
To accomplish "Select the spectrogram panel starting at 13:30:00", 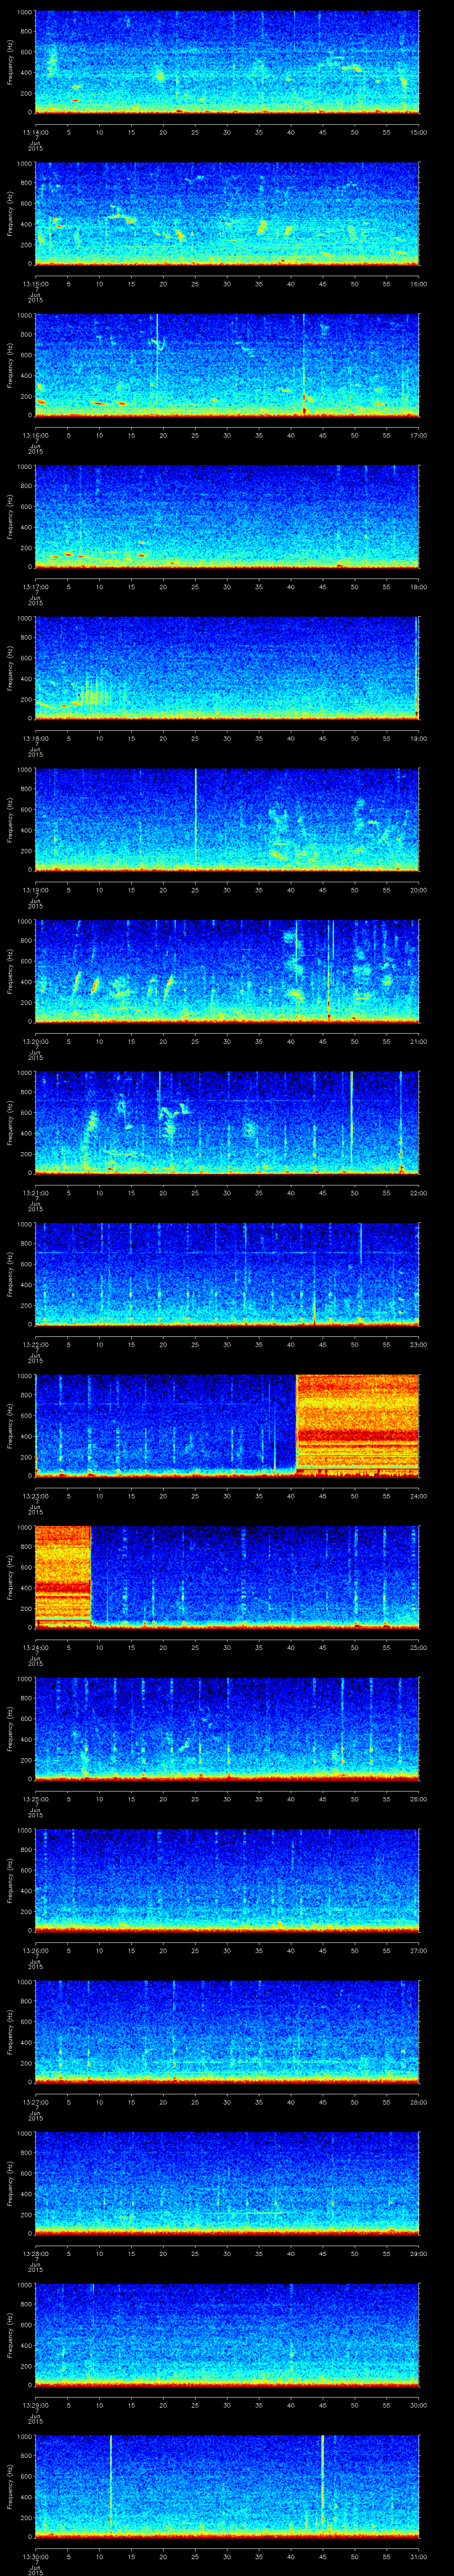I will coord(227,2487).
